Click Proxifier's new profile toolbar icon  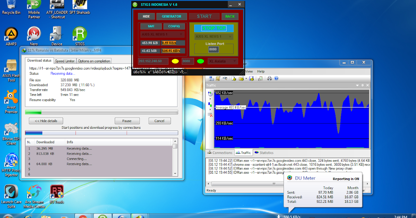click(x=234, y=79)
